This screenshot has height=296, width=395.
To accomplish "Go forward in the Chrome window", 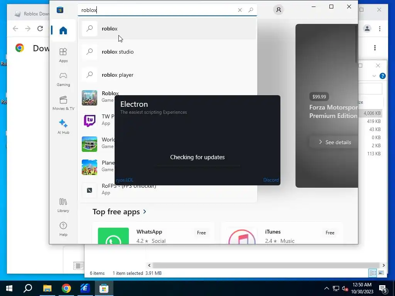I will coord(28,29).
